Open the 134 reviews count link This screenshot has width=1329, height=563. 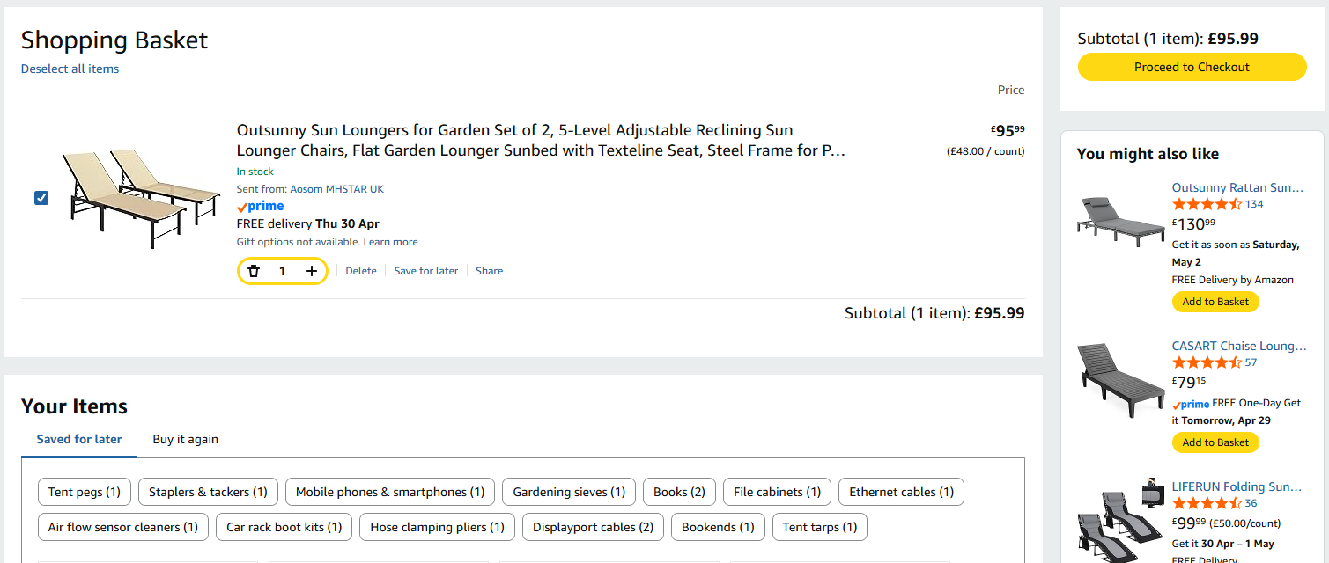pos(1254,204)
